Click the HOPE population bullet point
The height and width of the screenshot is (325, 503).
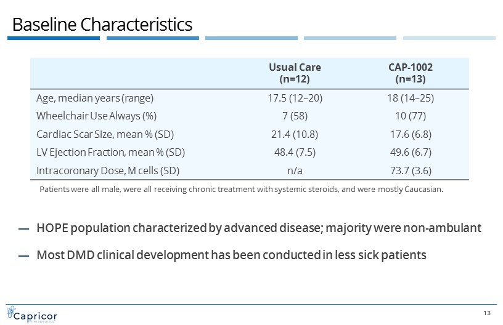coord(258,228)
